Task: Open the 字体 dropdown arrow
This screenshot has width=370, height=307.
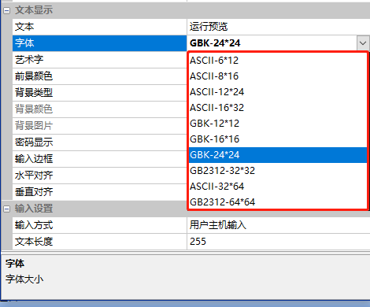Action: click(x=363, y=43)
